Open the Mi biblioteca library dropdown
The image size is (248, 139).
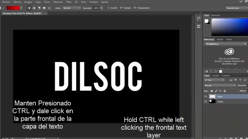pos(226,44)
